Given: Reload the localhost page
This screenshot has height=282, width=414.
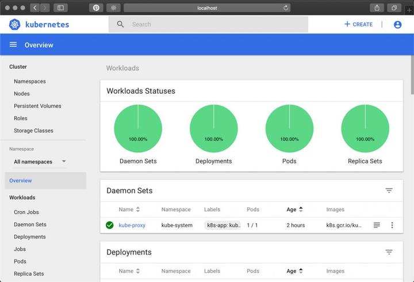Looking at the screenshot, I should coord(286,8).
